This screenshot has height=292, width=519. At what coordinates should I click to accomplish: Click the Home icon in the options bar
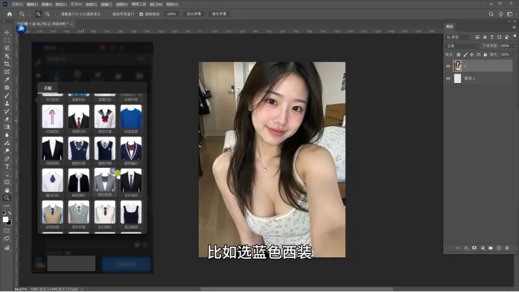point(10,14)
